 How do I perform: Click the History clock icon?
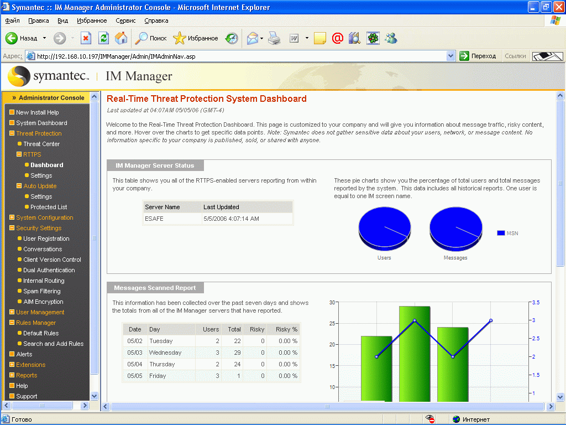point(232,38)
